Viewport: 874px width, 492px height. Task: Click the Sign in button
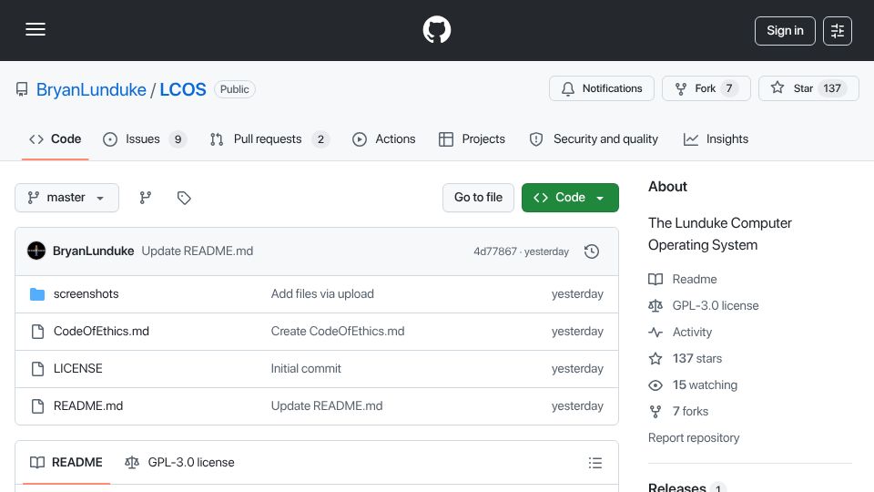(785, 31)
